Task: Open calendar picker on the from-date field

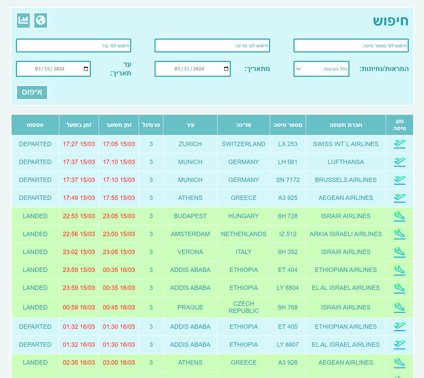Action: coord(226,69)
